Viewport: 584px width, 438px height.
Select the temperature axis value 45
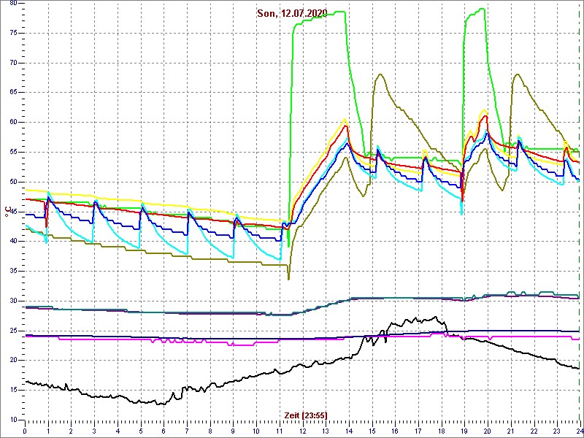coord(13,212)
